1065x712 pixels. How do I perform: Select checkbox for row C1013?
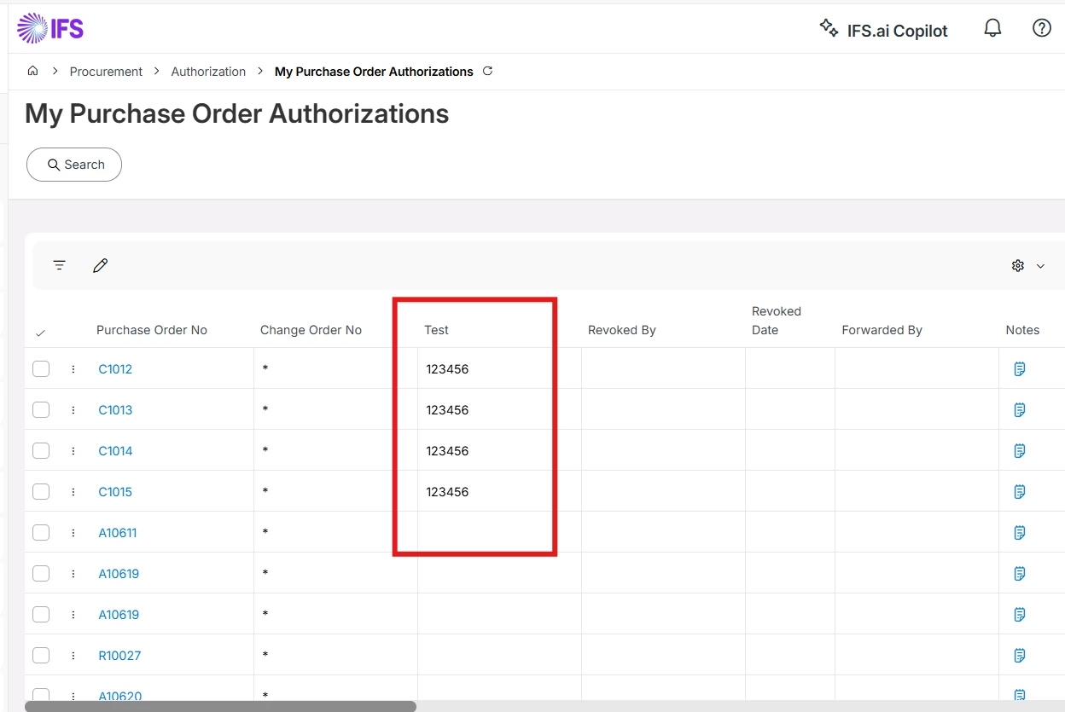pyautogui.click(x=41, y=410)
